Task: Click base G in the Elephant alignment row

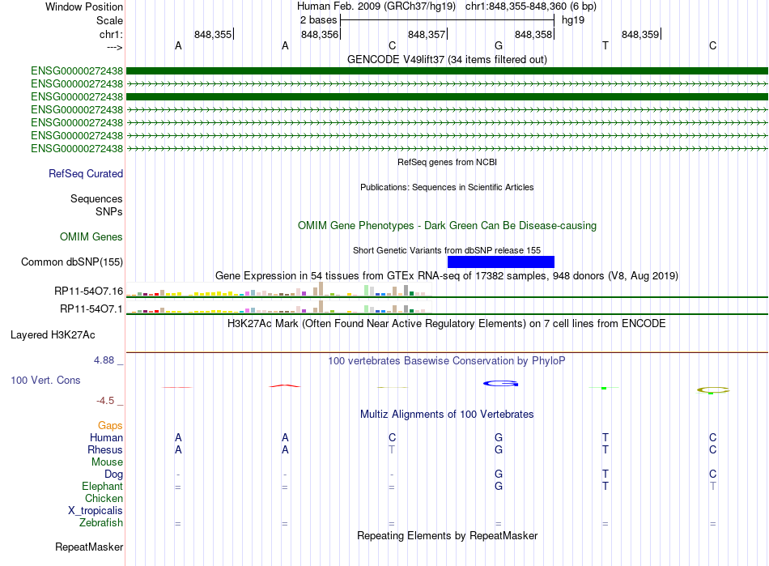Action: coord(499,486)
